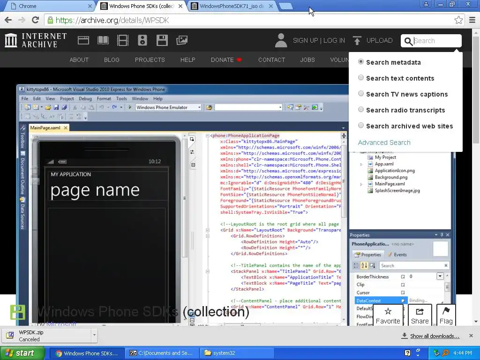Click the browser forward arrow
Screen dimensions: 480x360
tap(22, 20)
